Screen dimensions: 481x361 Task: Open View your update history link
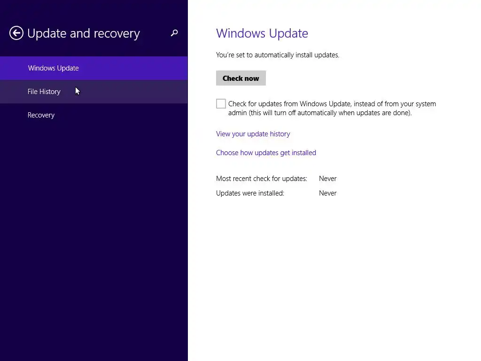point(253,134)
